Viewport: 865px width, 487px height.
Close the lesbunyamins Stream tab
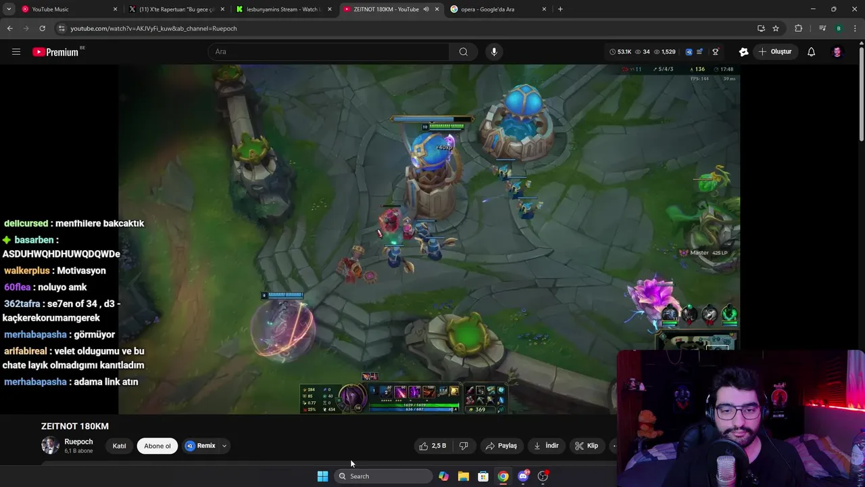(x=329, y=9)
